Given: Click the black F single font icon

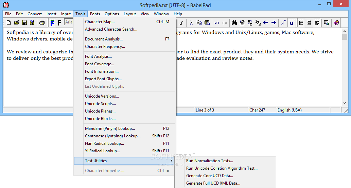Looking at the screenshot, I should (59, 23).
